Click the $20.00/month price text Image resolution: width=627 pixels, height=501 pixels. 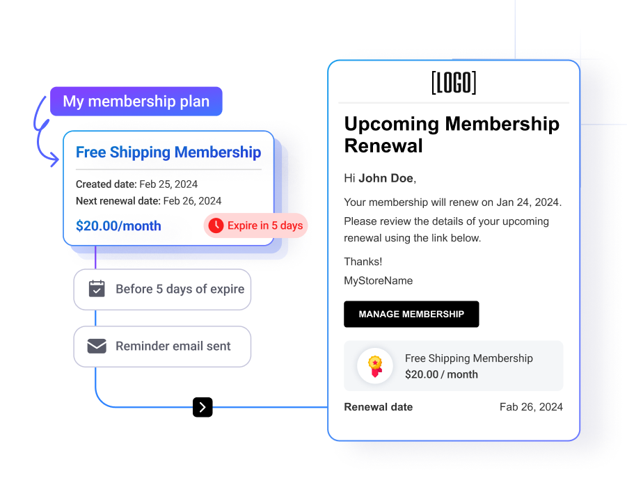118,226
